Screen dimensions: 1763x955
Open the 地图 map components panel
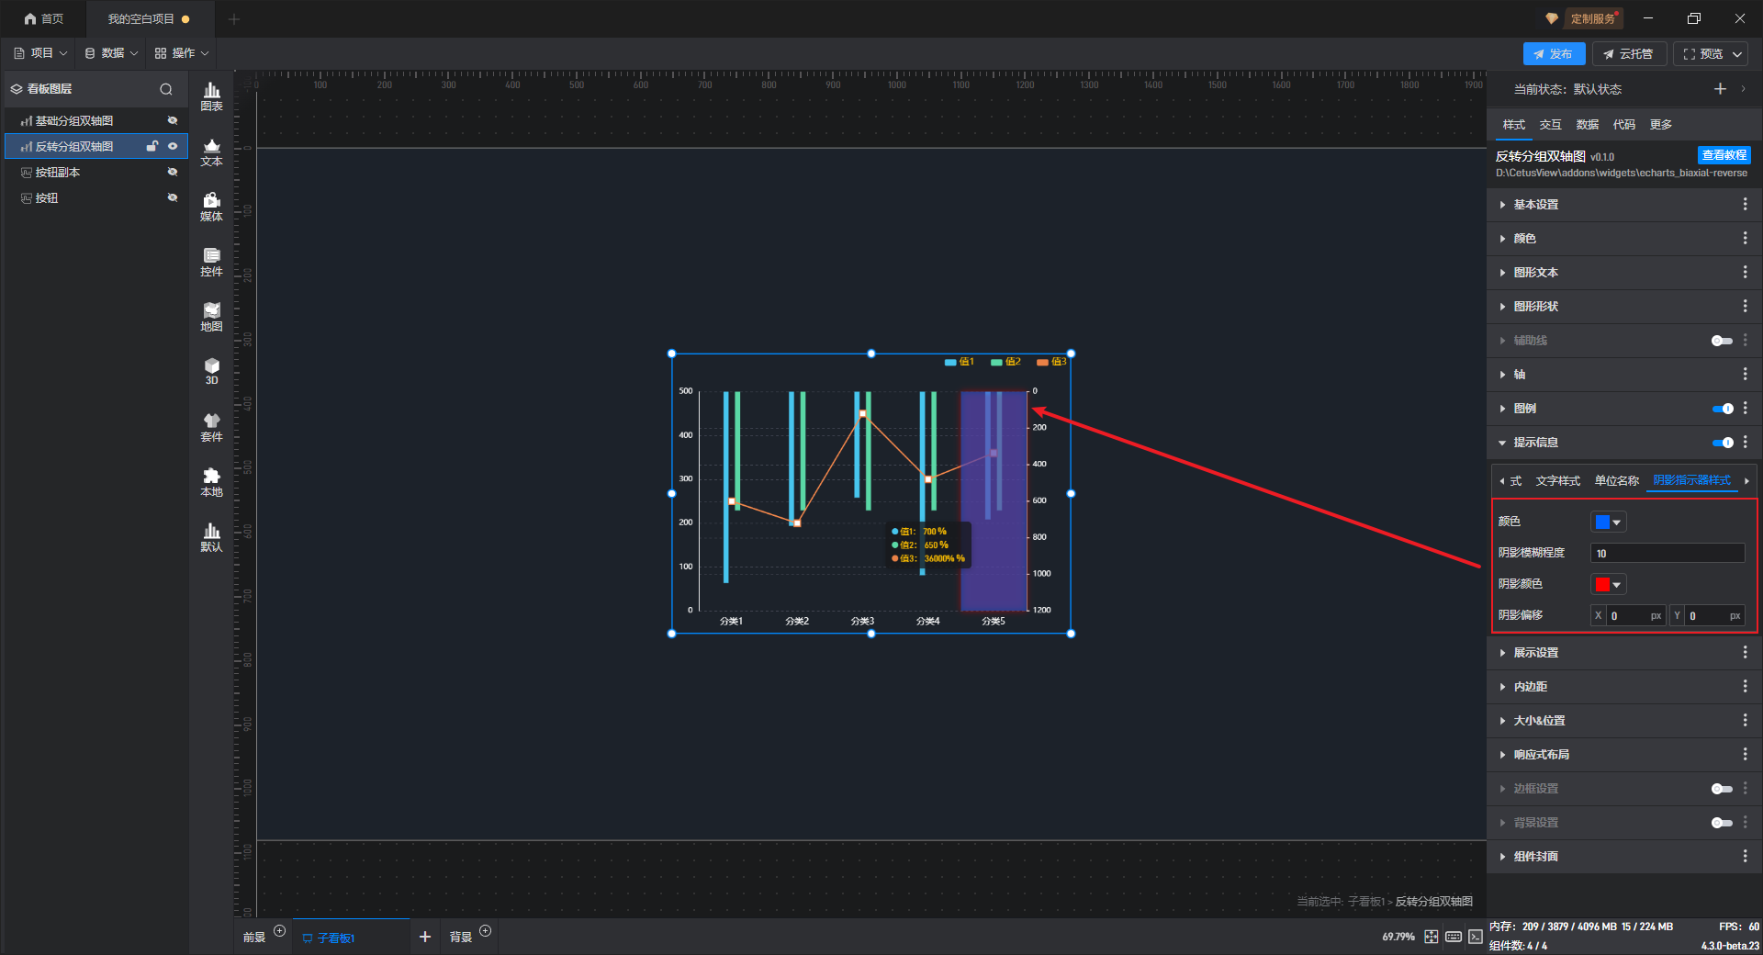pos(211,317)
